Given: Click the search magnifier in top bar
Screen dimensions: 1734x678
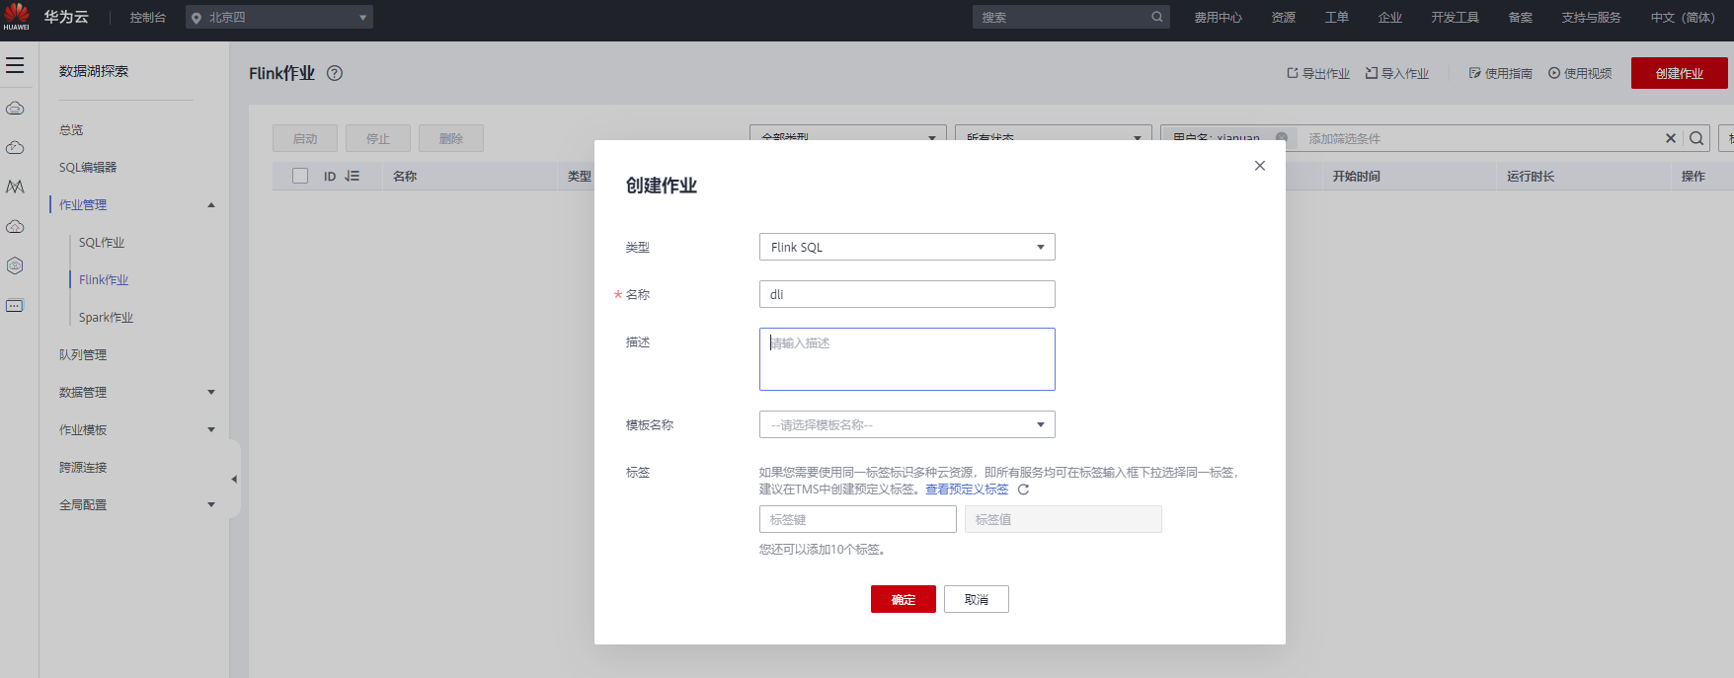Looking at the screenshot, I should (1157, 17).
